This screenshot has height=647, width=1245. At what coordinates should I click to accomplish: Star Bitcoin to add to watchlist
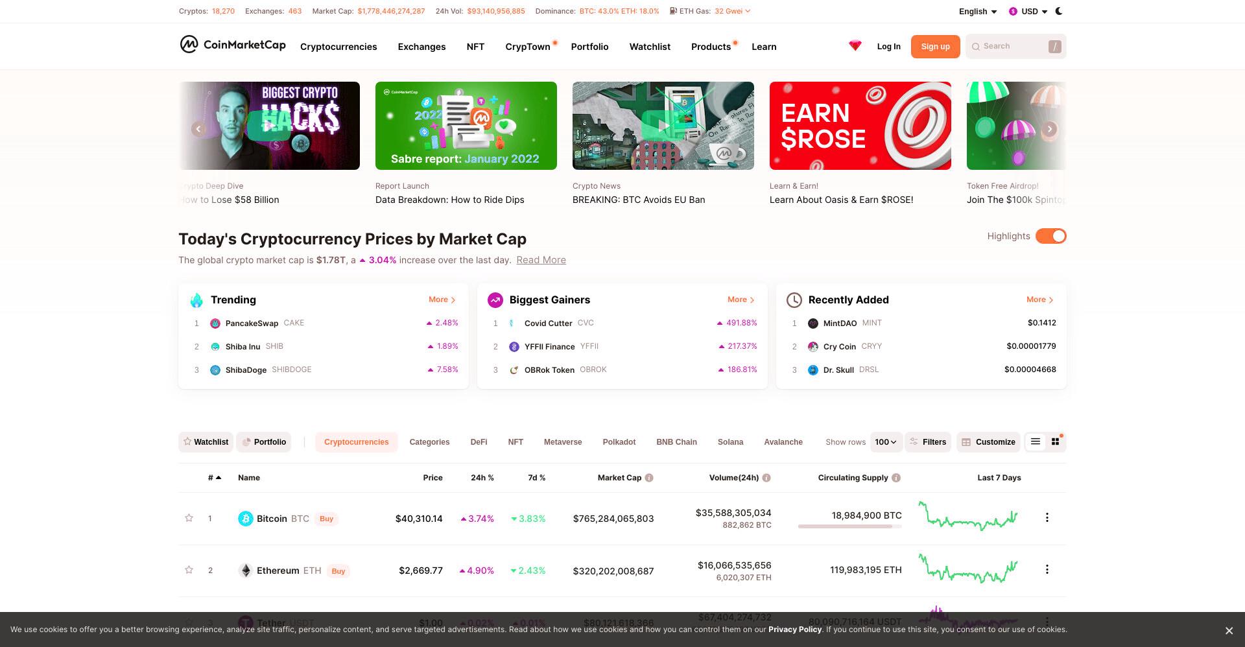coord(189,518)
